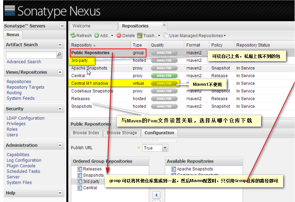This screenshot has height=202, width=295.
Task: Open the Browse Storage tab
Action: click(x=122, y=133)
